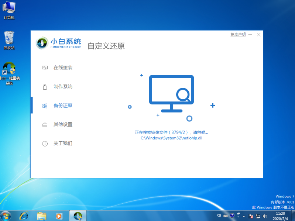
Task: Open 其他设置 settings page
Action: (x=62, y=125)
